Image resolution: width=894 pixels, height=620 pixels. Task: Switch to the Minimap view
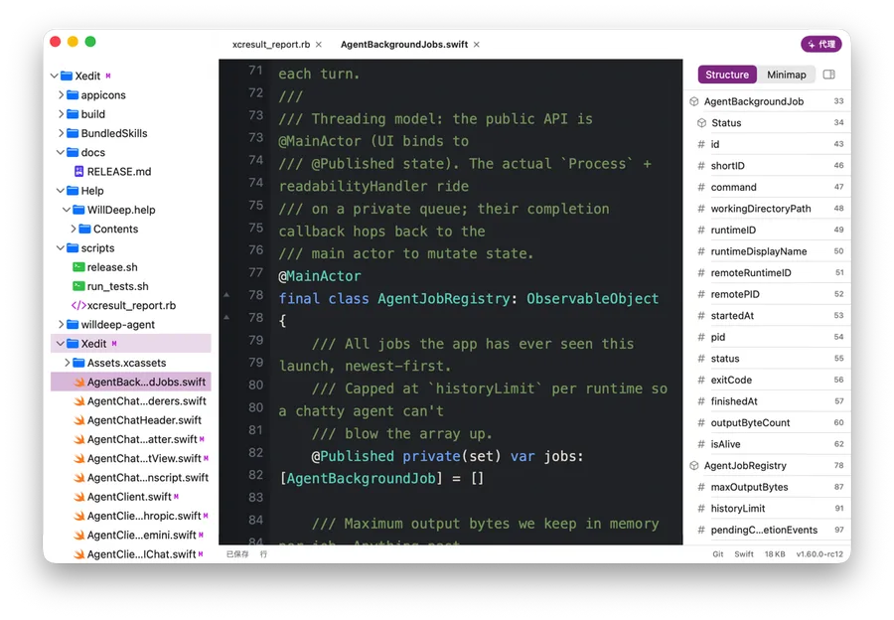point(787,75)
